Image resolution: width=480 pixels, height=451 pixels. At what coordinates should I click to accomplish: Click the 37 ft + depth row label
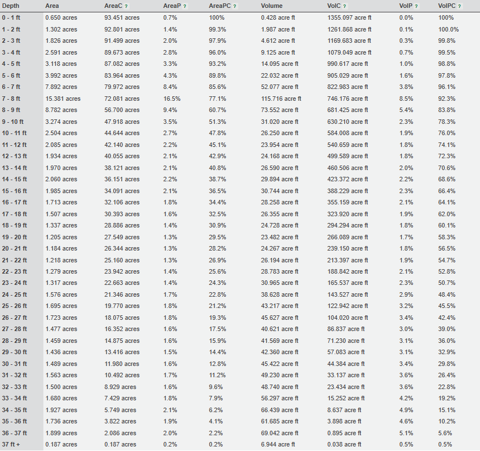[12, 445]
